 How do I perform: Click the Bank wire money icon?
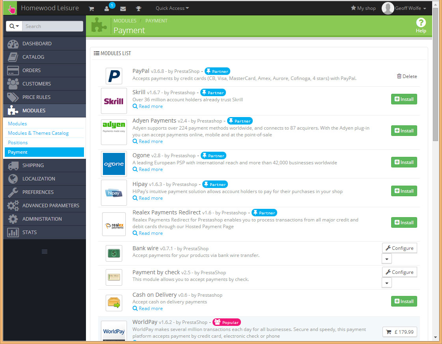114,253
